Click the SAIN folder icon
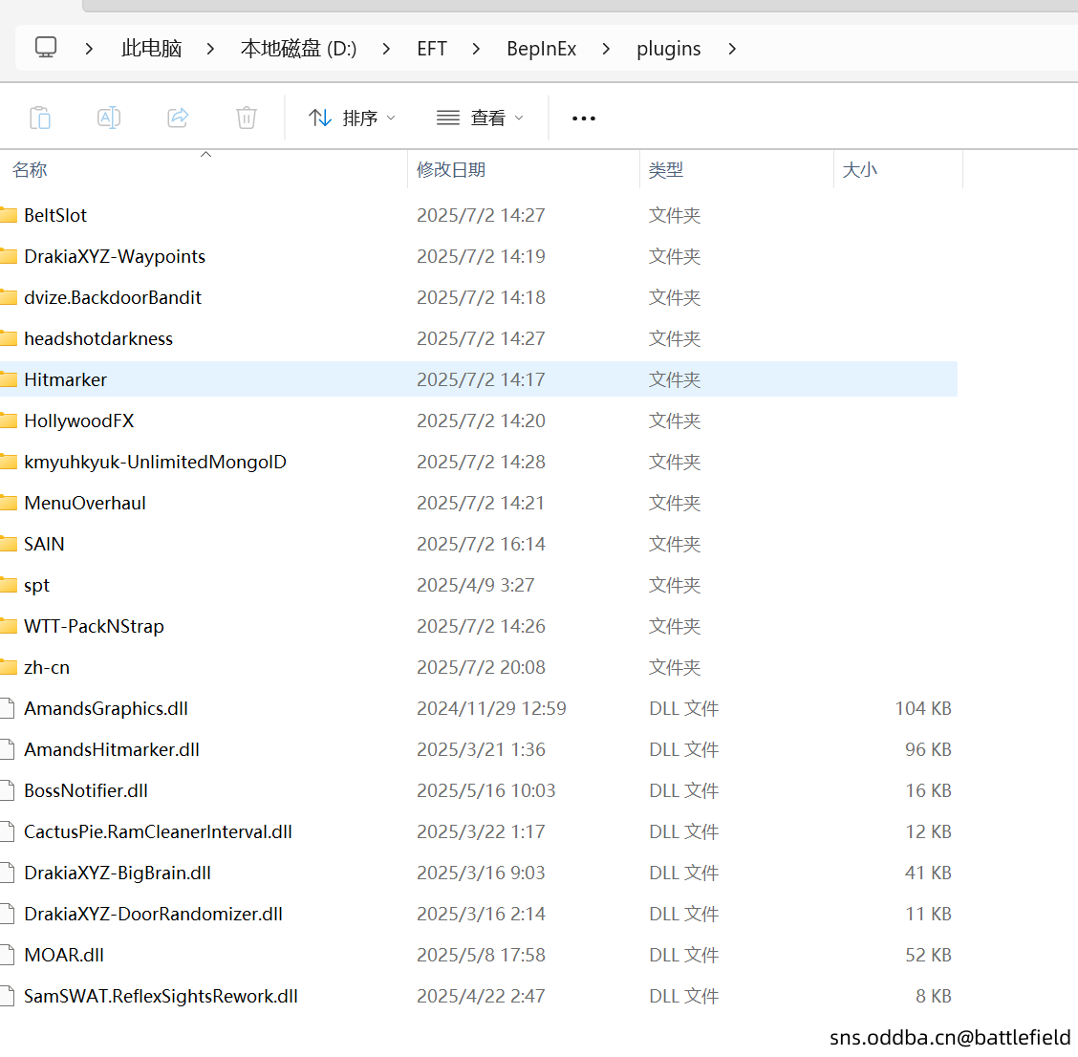 point(9,544)
